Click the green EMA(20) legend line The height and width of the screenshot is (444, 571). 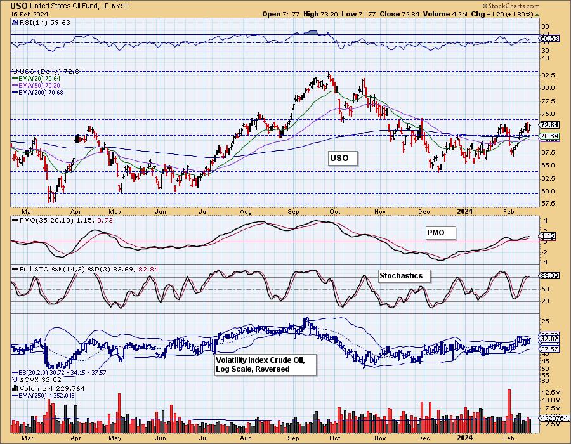15,78
